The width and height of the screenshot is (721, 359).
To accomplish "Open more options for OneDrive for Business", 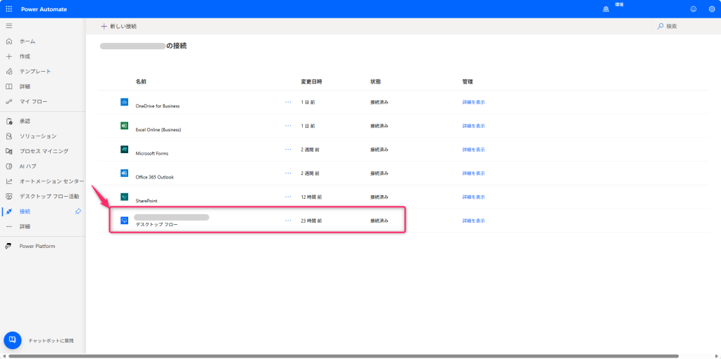I will (x=288, y=102).
